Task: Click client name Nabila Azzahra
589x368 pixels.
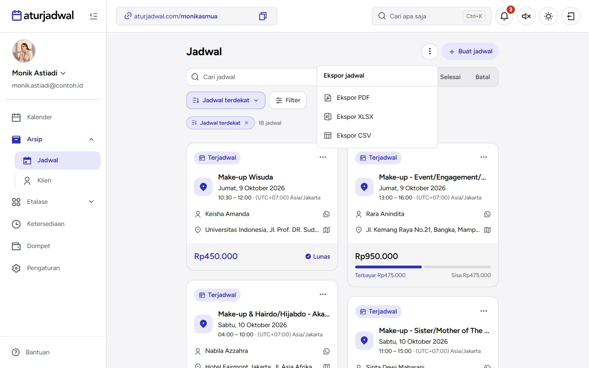Action: pos(226,351)
